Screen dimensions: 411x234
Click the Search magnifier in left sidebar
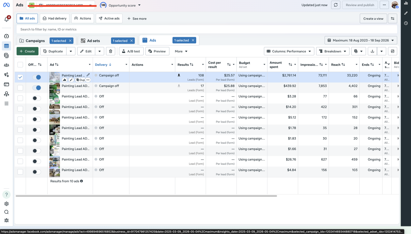6,212
